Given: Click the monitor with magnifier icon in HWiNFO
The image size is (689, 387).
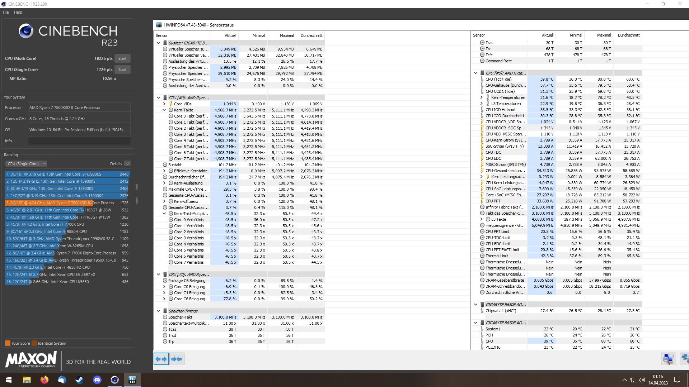Looking at the screenshot, I should coord(668,359).
